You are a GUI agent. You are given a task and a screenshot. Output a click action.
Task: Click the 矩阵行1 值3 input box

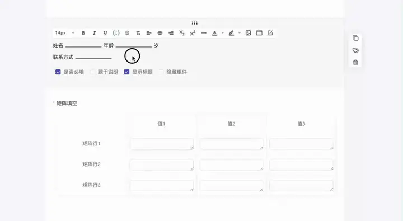point(301,144)
